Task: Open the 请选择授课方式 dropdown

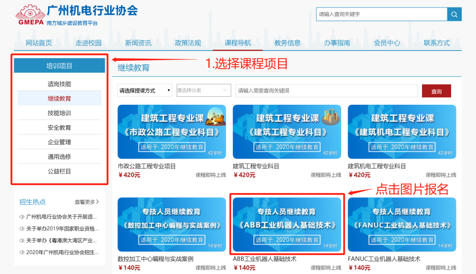Action: (144, 90)
